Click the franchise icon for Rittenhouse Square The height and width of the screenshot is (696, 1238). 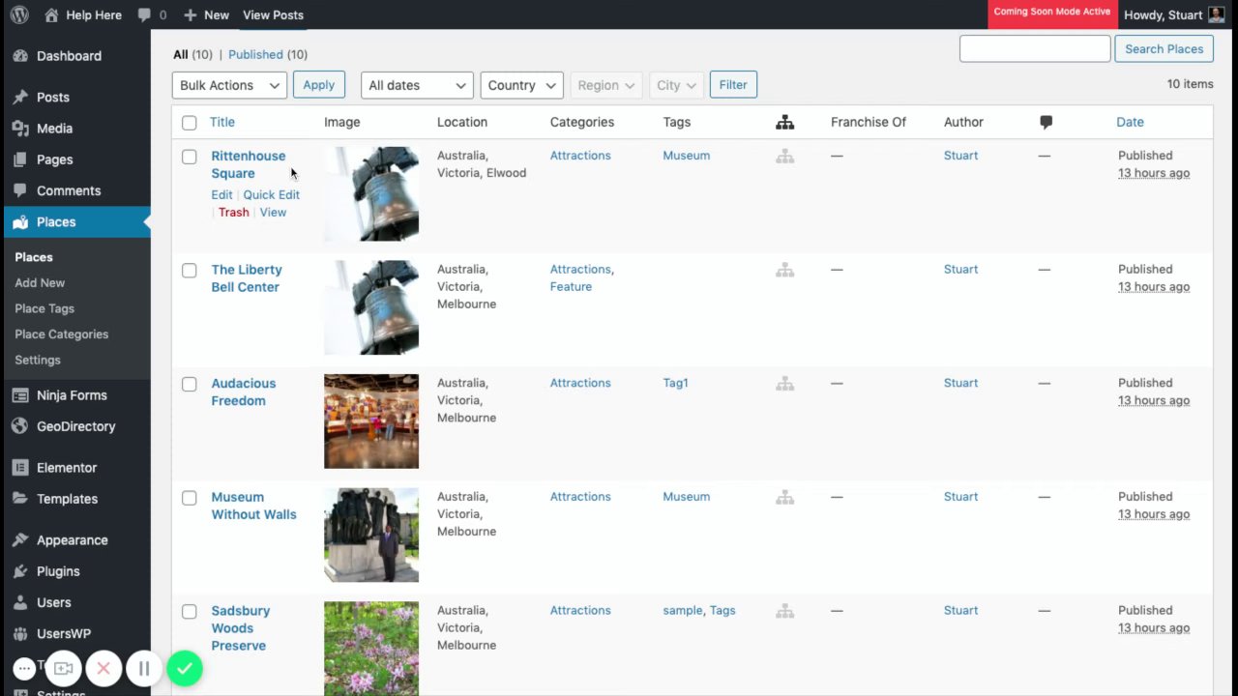coord(784,156)
